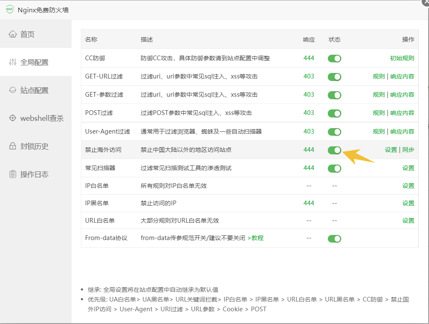Turn off User-Agent过滤 switch
This screenshot has width=429, height=324.
tap(334, 132)
